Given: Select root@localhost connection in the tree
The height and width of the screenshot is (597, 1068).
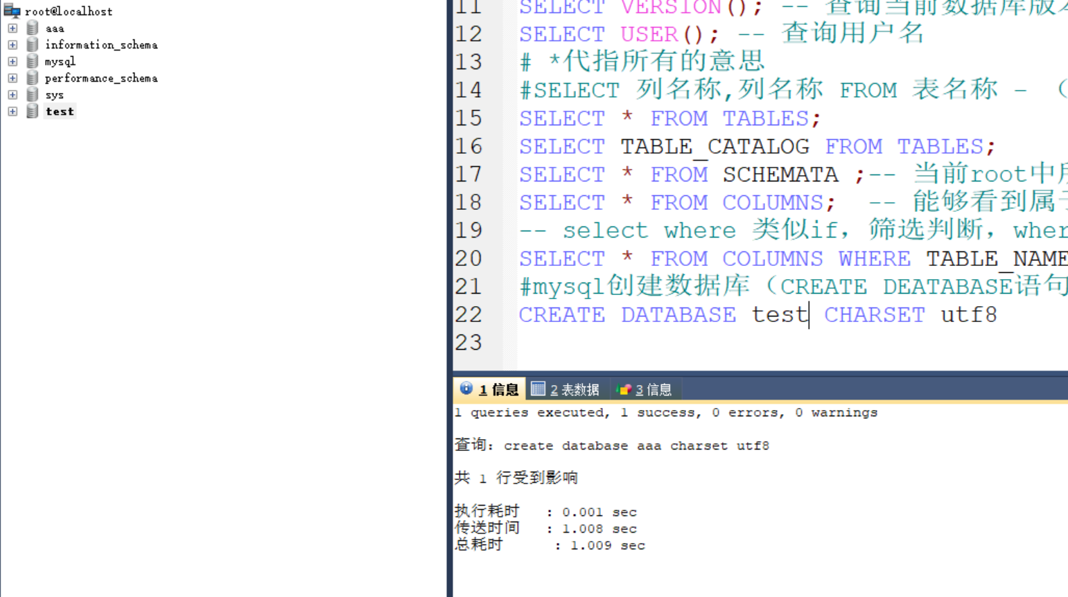Looking at the screenshot, I should pyautogui.click(x=69, y=11).
